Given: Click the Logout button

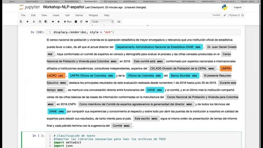Looking at the screenshot, I should point(238,7).
